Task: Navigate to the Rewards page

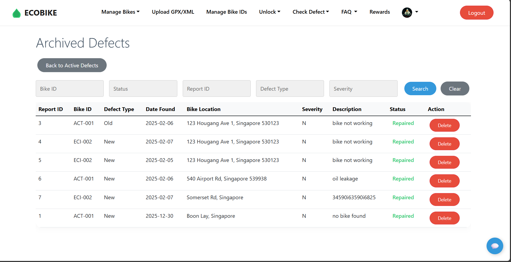Action: tap(379, 12)
